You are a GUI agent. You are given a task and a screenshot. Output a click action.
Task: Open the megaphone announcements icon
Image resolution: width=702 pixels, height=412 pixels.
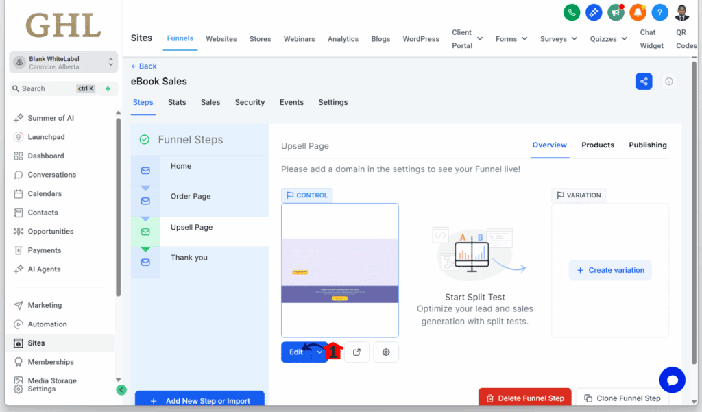[x=616, y=12]
